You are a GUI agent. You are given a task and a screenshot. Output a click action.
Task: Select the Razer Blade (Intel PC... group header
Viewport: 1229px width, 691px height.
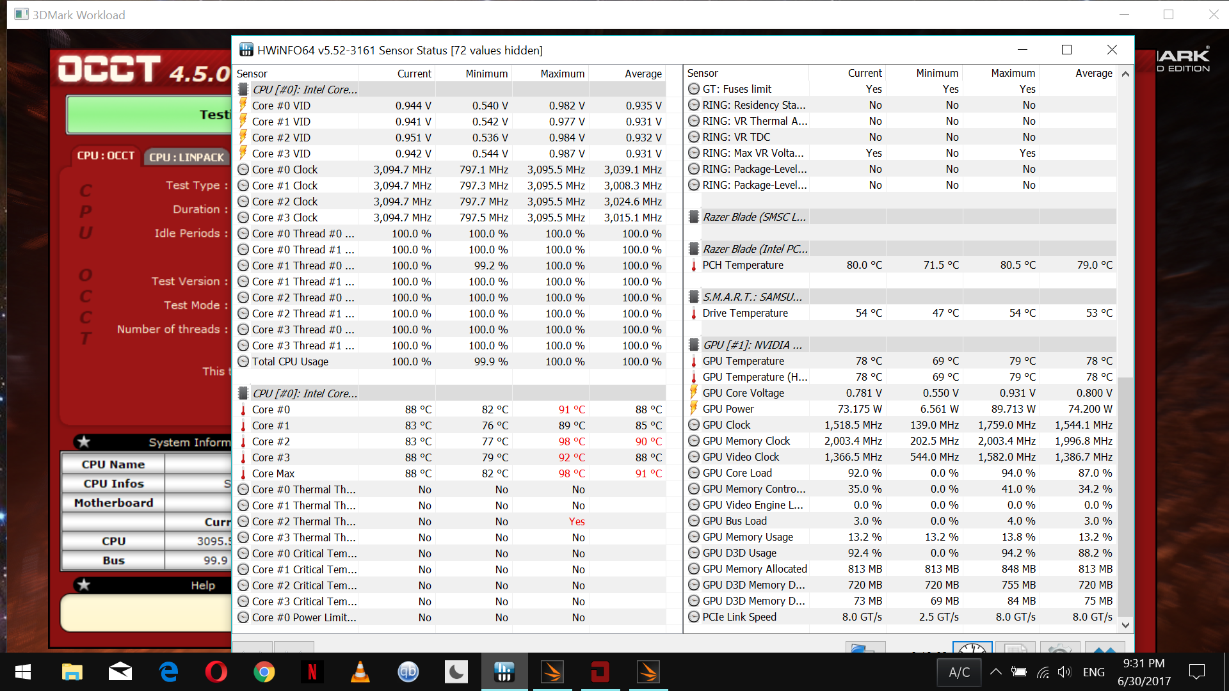click(x=901, y=249)
